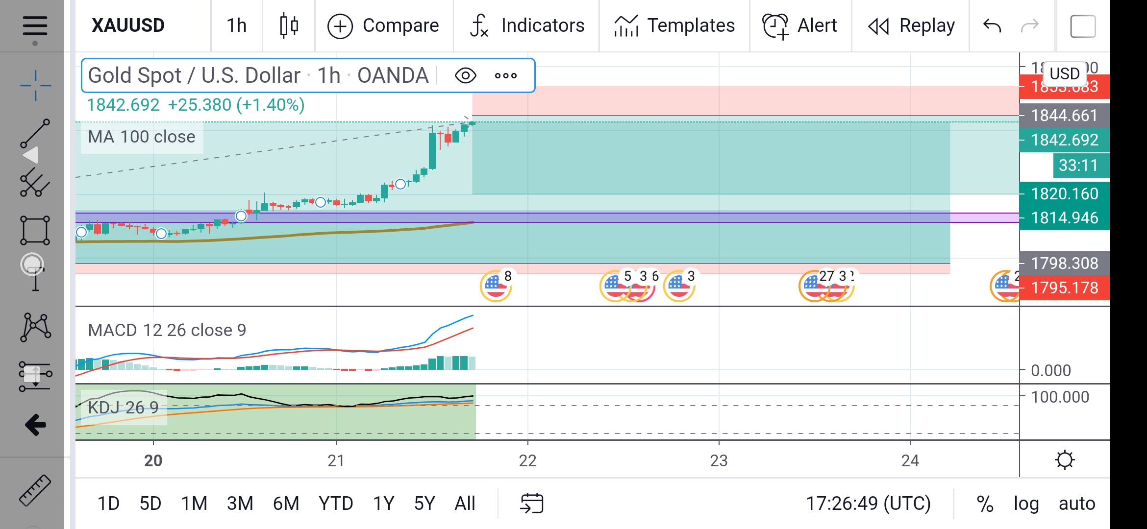Viewport: 1147px width, 529px height.
Task: Click the Compare button
Action: (x=384, y=25)
